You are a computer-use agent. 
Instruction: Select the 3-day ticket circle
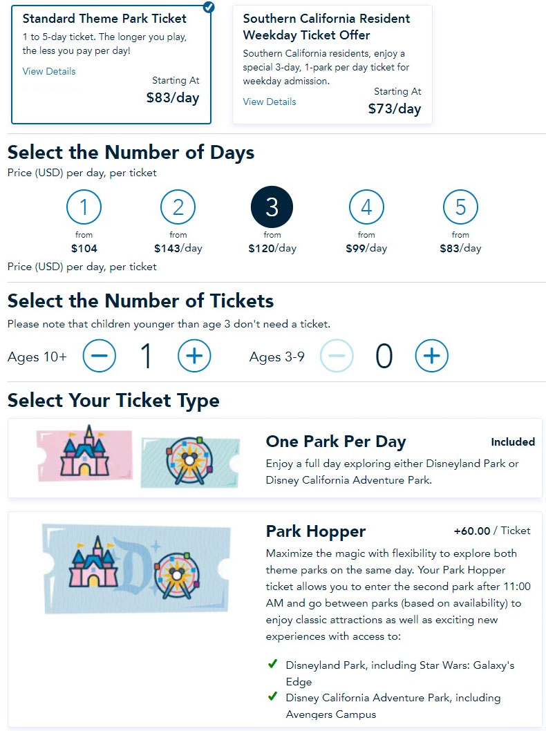[x=272, y=207]
